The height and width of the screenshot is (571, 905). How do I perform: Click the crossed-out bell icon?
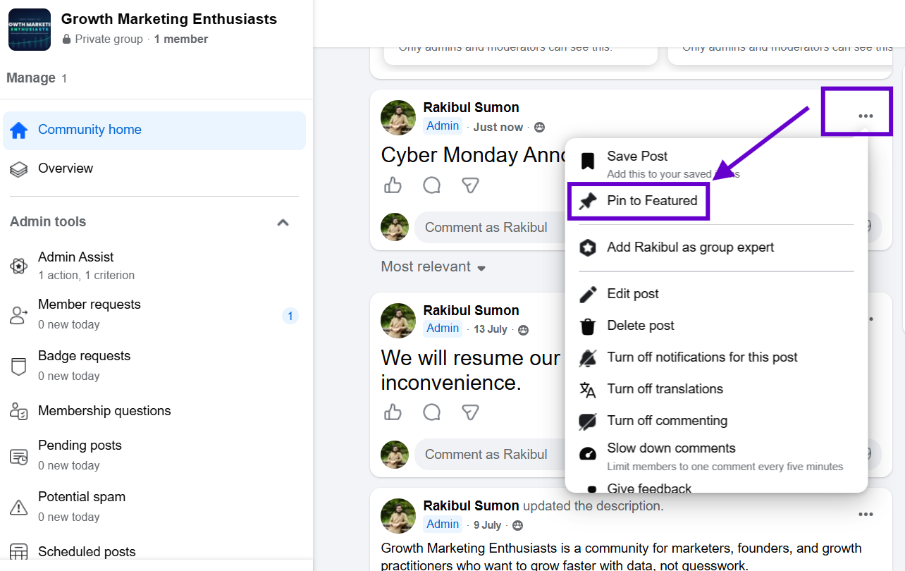click(587, 358)
